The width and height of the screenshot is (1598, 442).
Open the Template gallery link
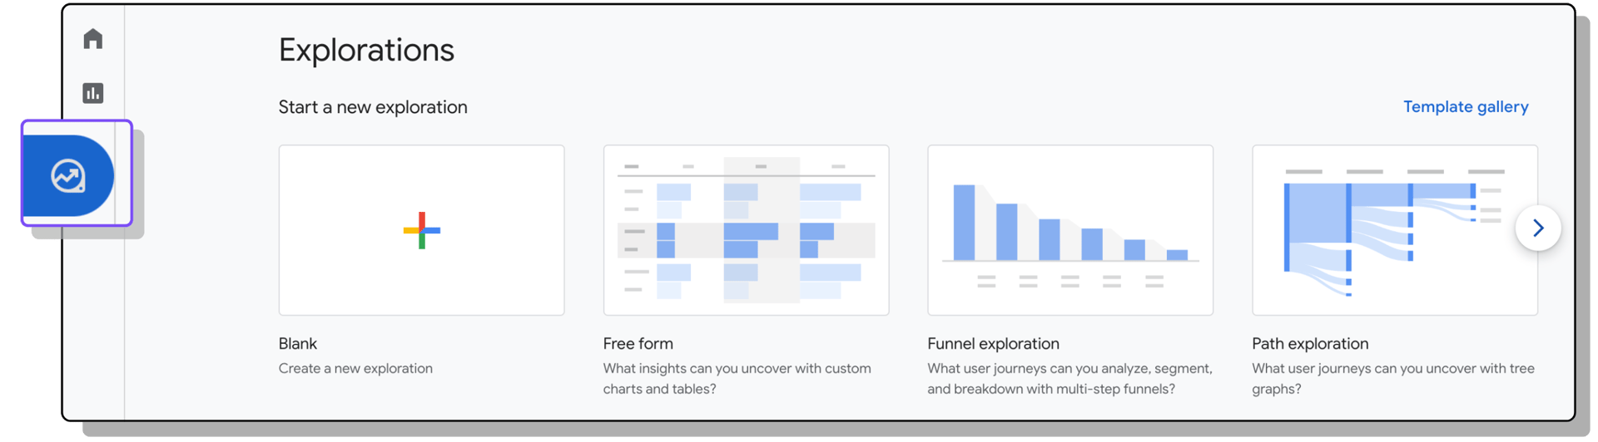click(1466, 107)
